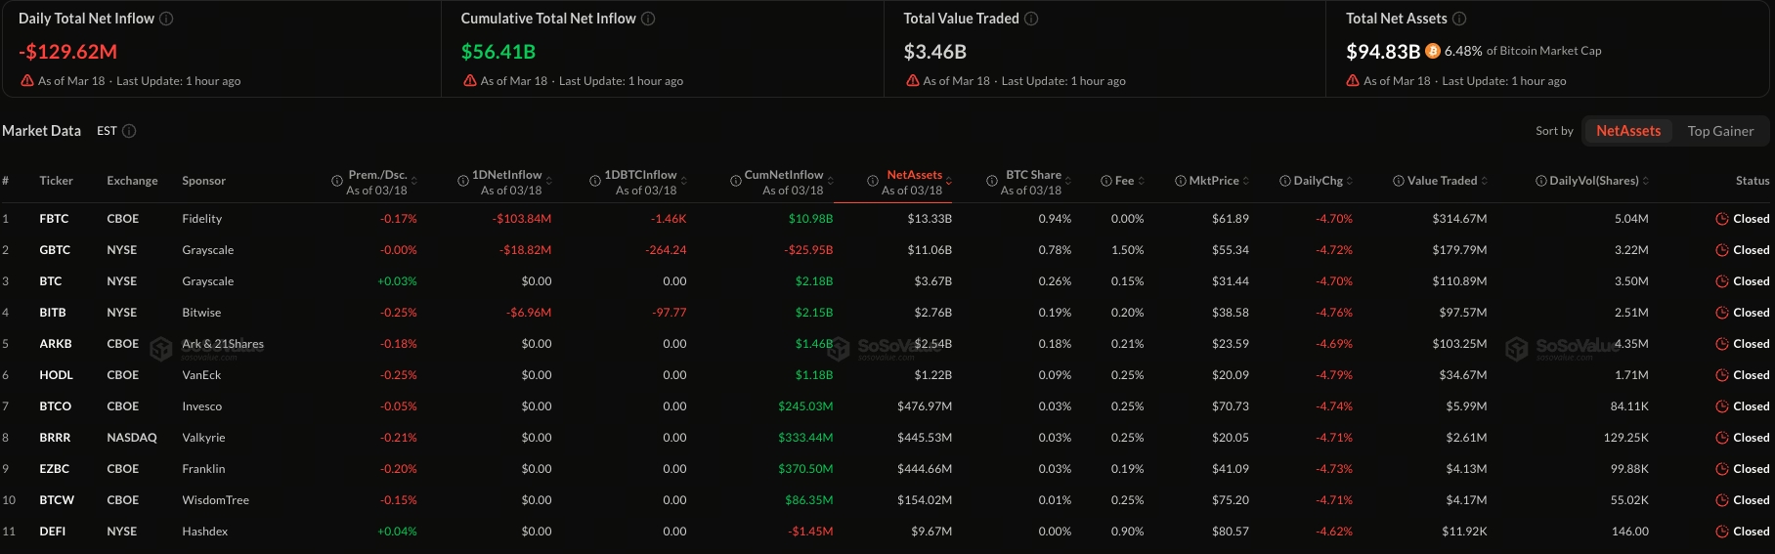Click warning icon under Total Net Assets
Screen dimensions: 1775x554
click(x=1353, y=81)
